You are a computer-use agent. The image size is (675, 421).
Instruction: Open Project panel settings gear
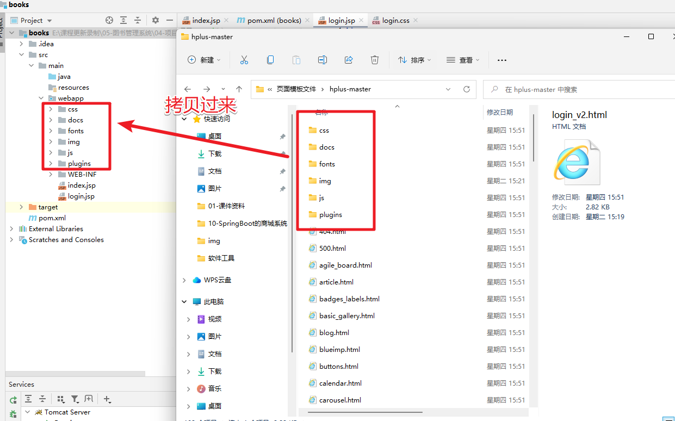click(x=156, y=20)
